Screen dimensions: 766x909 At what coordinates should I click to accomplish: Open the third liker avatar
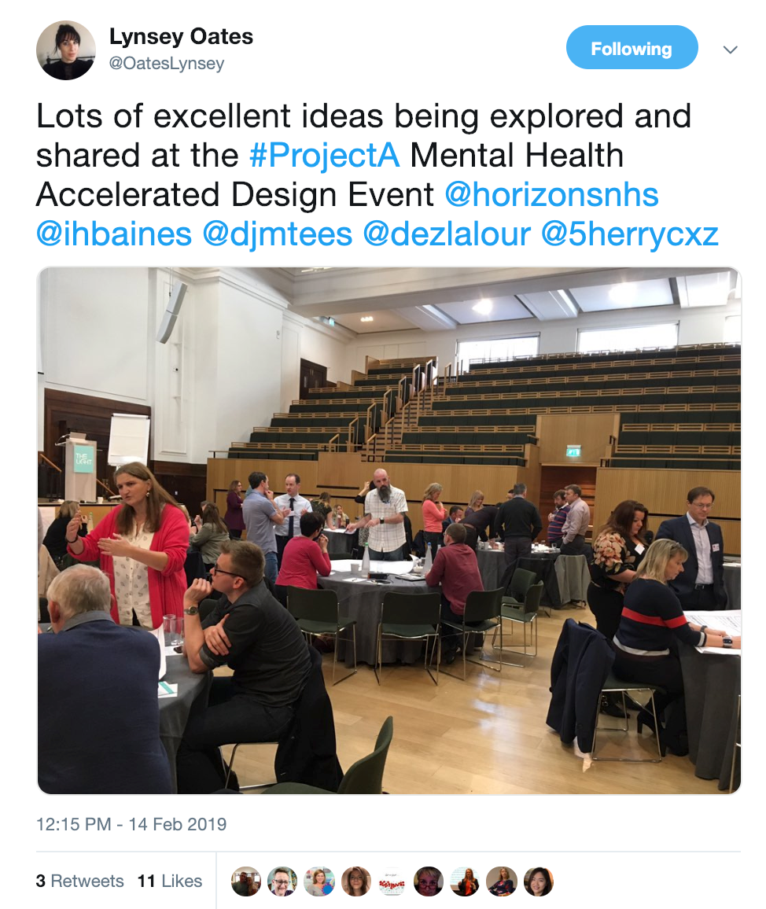(319, 881)
